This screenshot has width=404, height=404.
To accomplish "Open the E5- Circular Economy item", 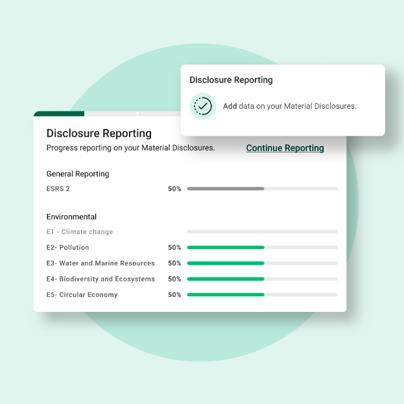I will pyautogui.click(x=82, y=295).
